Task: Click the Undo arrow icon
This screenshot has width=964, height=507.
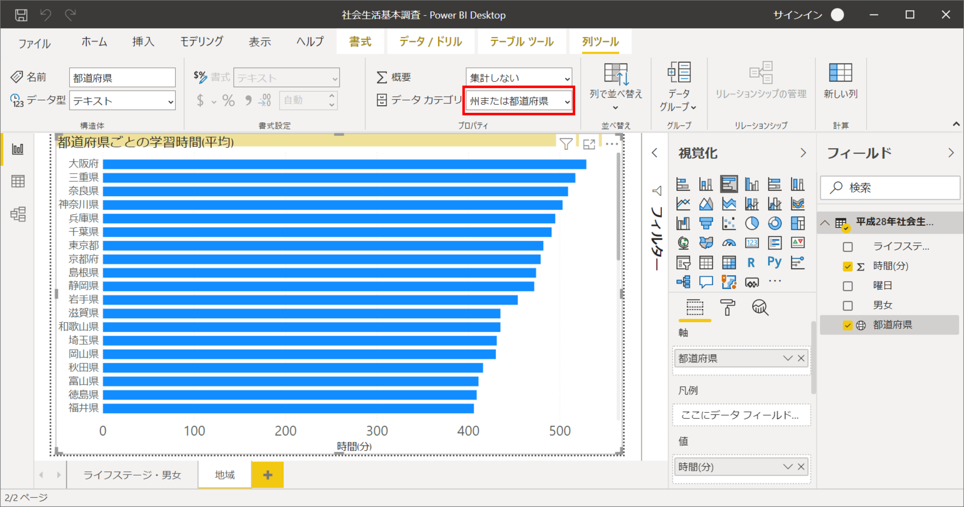Action: [x=46, y=15]
